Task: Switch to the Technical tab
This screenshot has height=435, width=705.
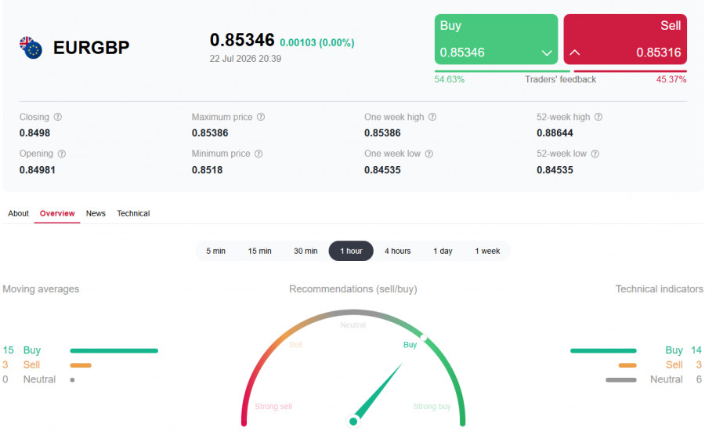Action: (x=133, y=213)
